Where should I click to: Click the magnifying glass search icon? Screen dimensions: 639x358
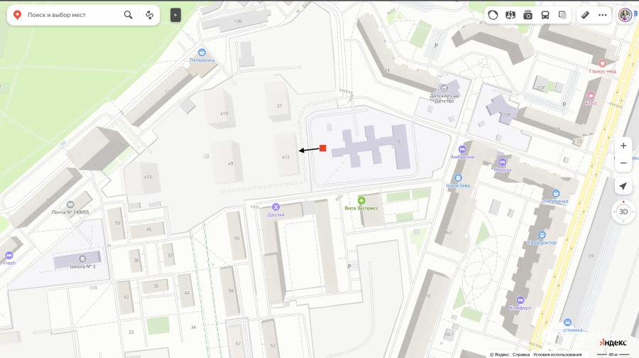(x=128, y=15)
